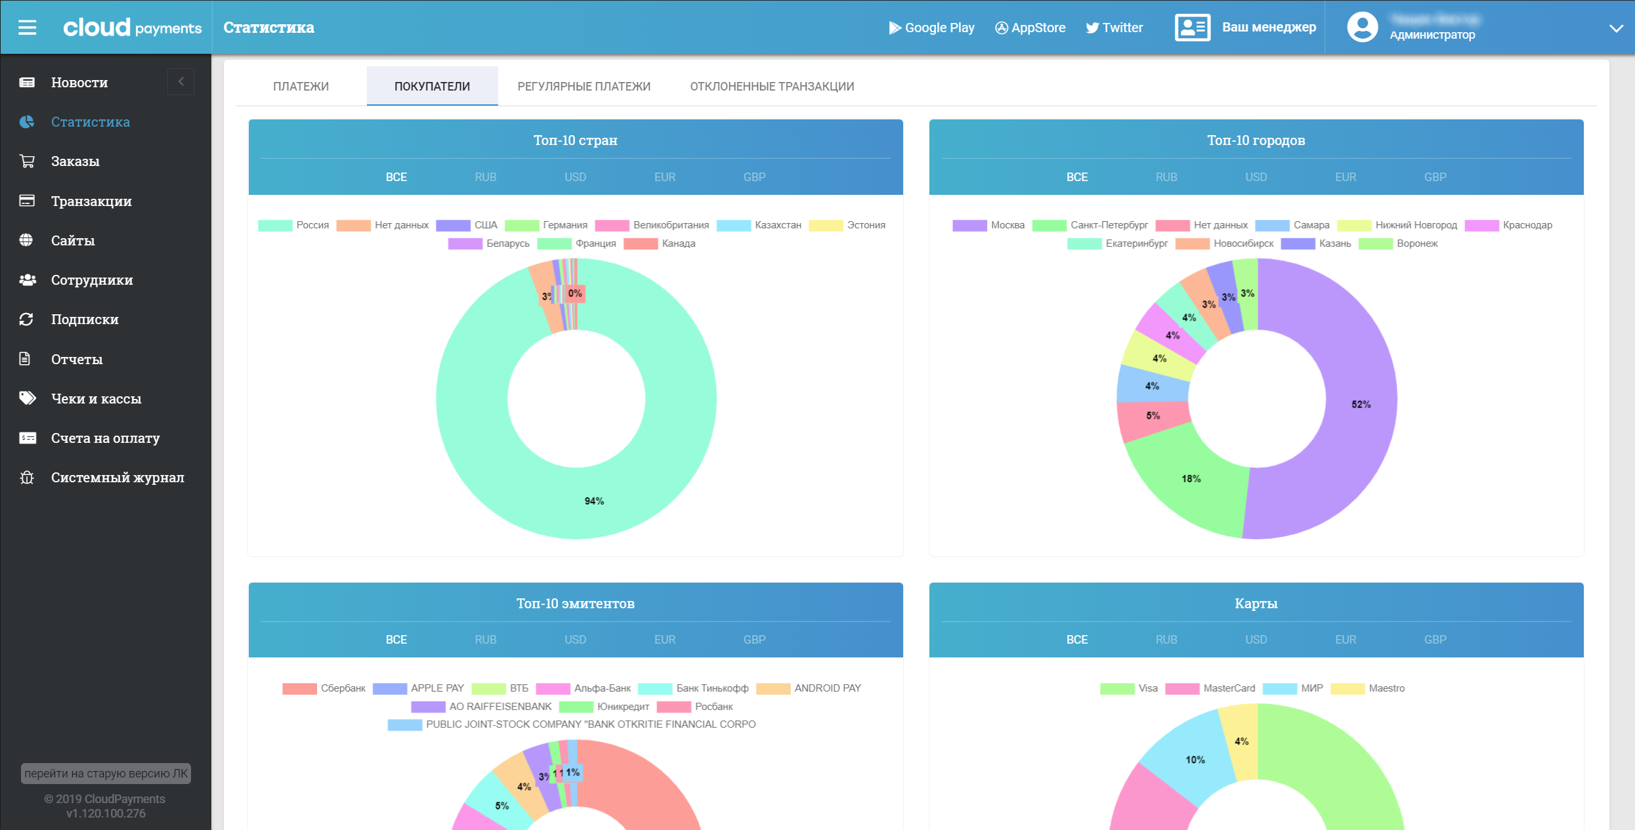Click the 52% Москва segment in cities chart
The height and width of the screenshot is (830, 1635).
pyautogui.click(x=1361, y=405)
